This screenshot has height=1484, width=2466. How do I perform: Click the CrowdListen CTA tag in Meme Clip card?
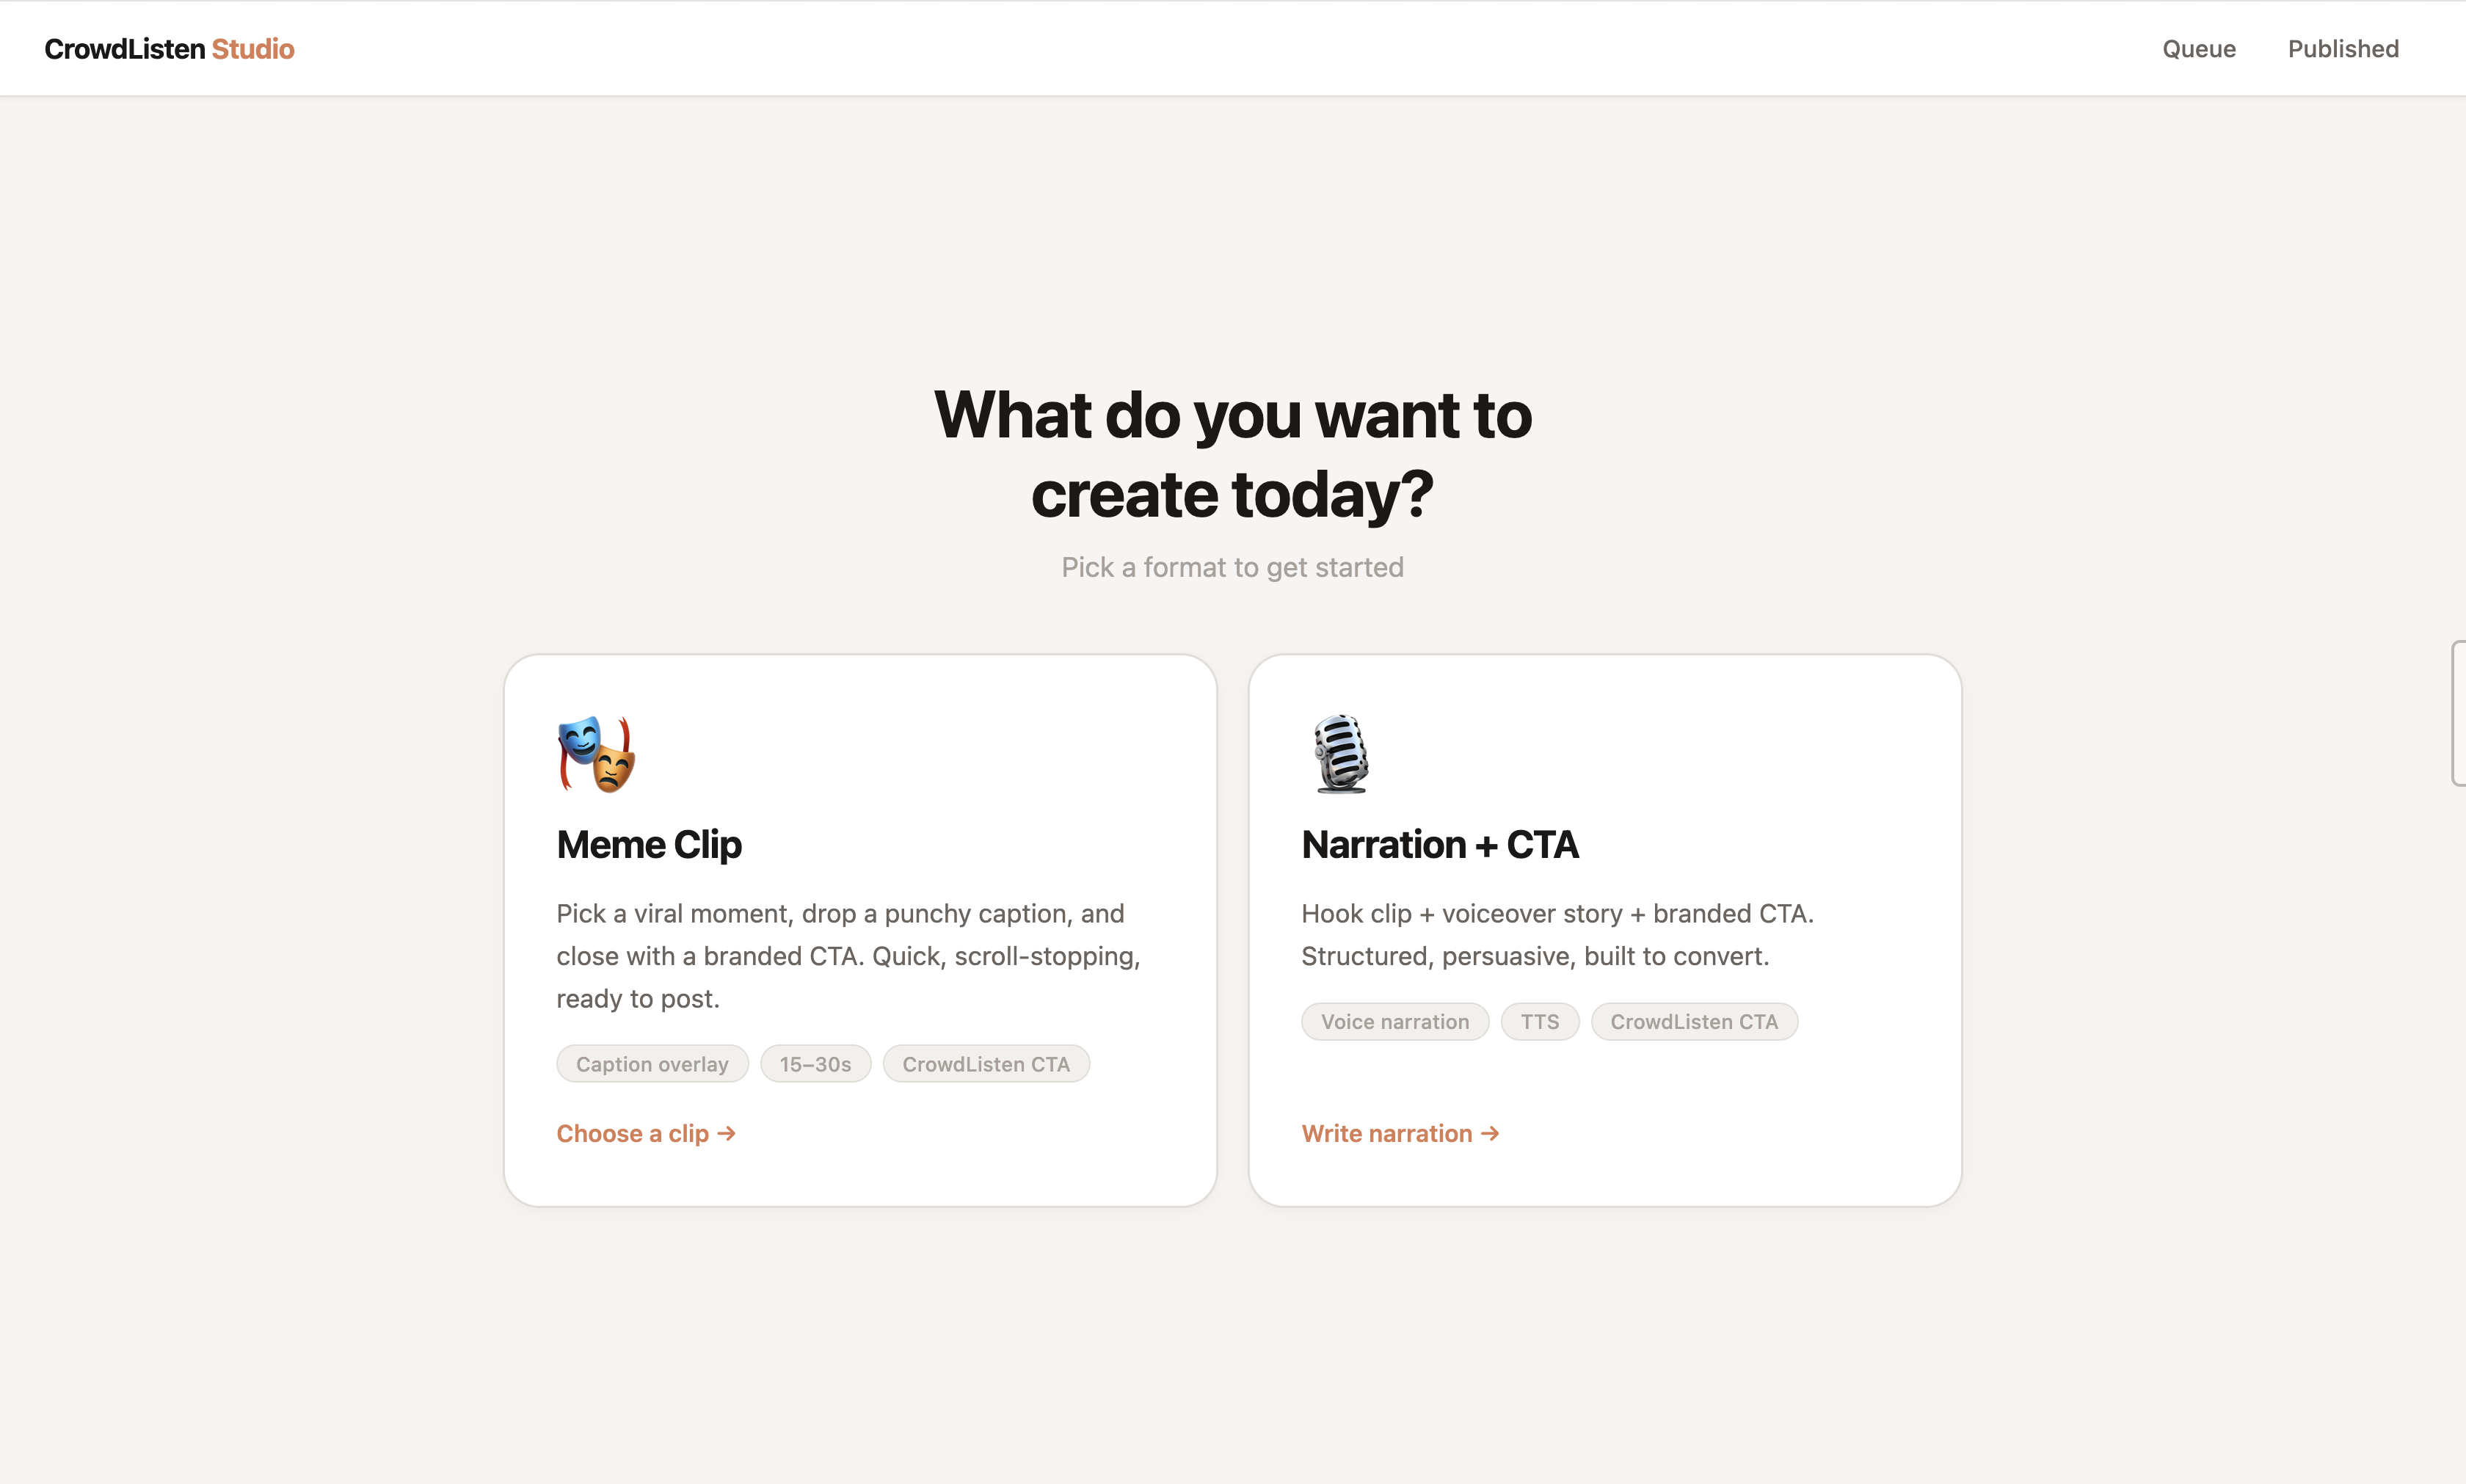[x=986, y=1064]
